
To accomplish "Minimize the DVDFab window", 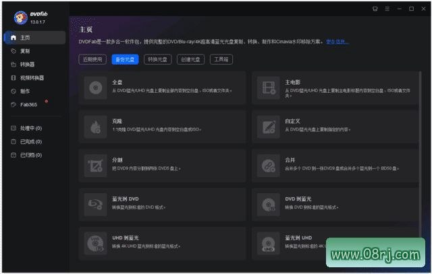I will pyautogui.click(x=399, y=9).
